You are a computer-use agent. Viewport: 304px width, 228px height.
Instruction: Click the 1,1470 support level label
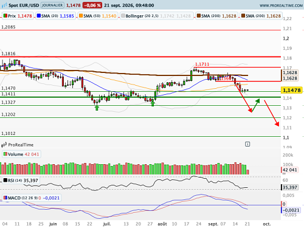9,88
